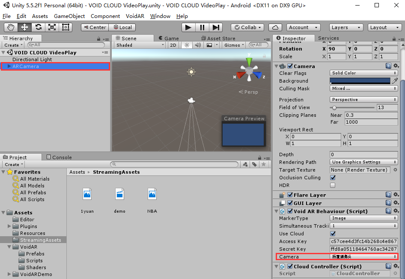Disable Void AR Behaviour script checkbox

click(x=290, y=211)
